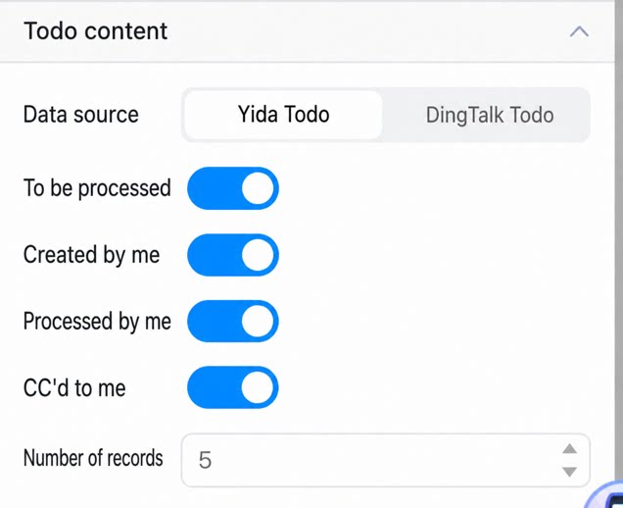The image size is (623, 508).
Task: Click the Processed by me label text
Action: [97, 321]
